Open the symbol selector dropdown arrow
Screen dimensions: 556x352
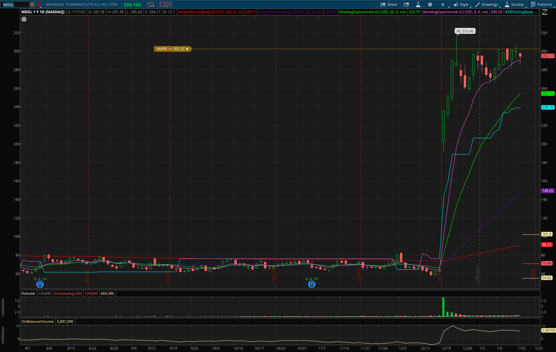(32, 4)
